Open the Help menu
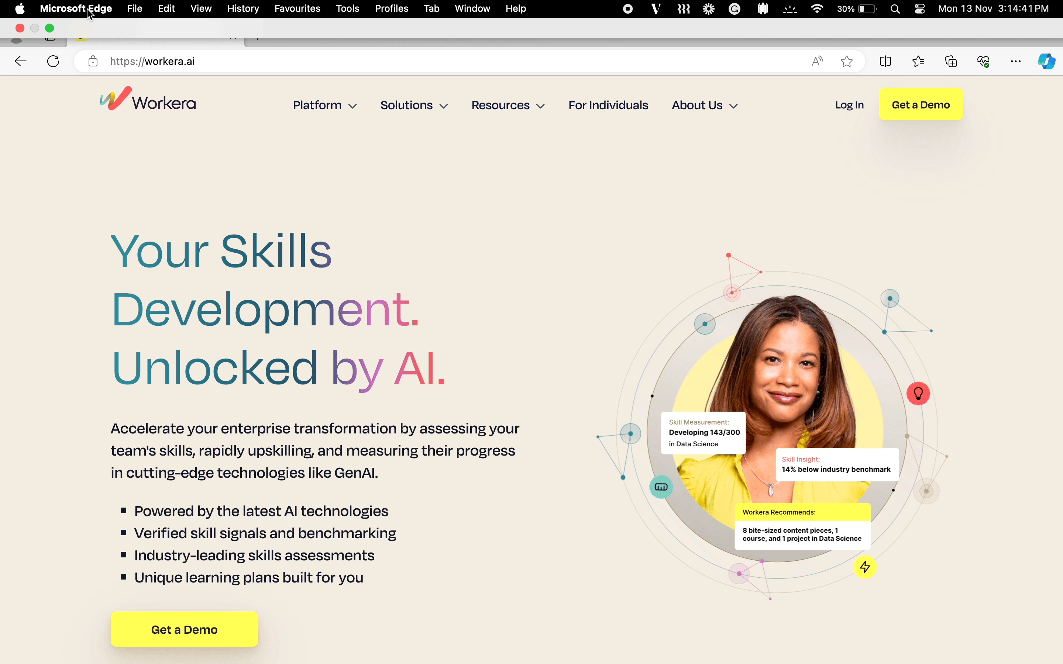This screenshot has width=1063, height=664. coord(516,9)
